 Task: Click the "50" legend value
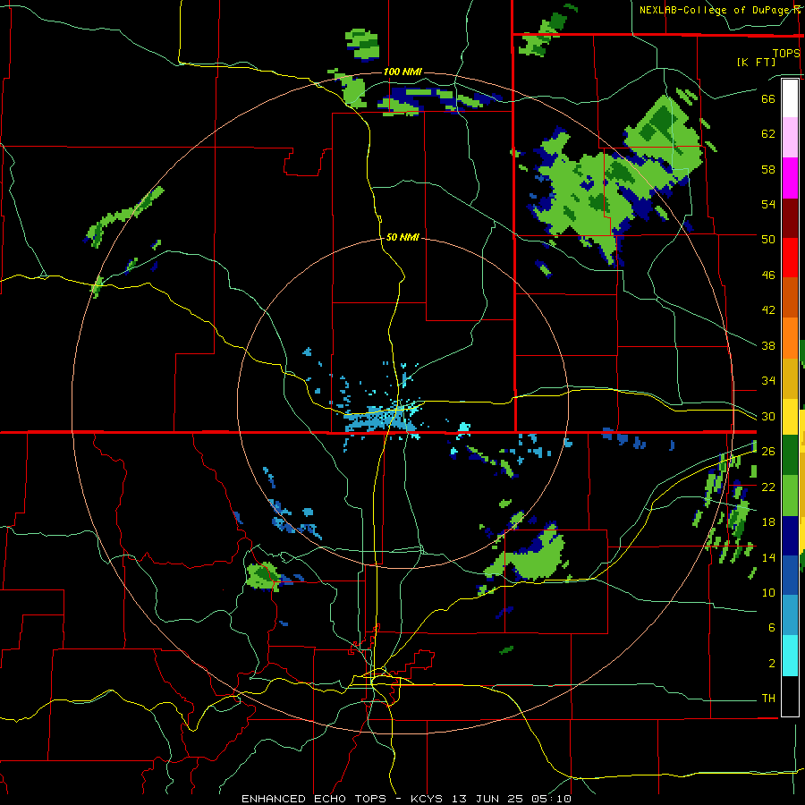[768, 240]
